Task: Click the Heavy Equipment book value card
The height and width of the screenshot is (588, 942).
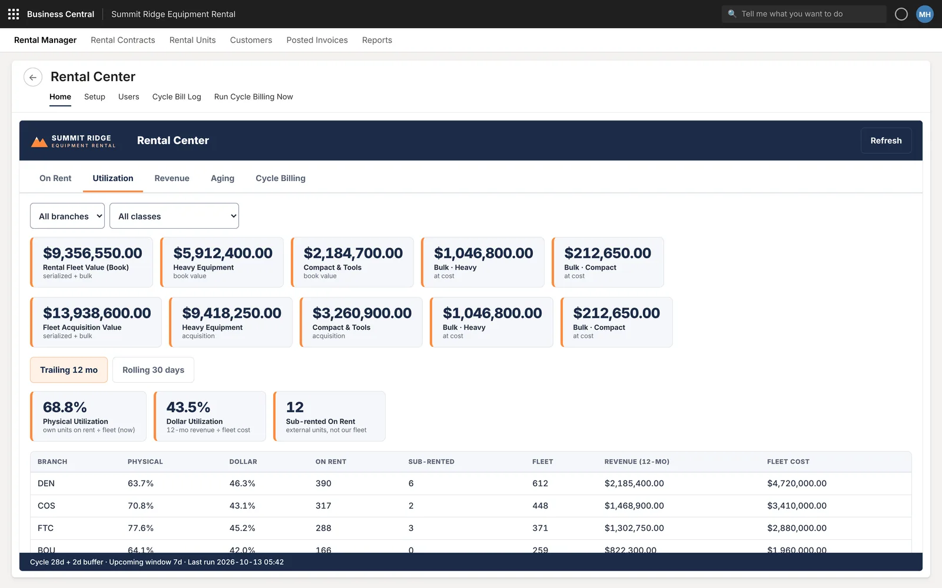Action: click(222, 262)
